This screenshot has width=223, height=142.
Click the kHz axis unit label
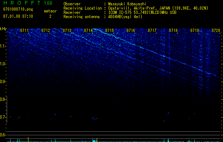coord(3,29)
